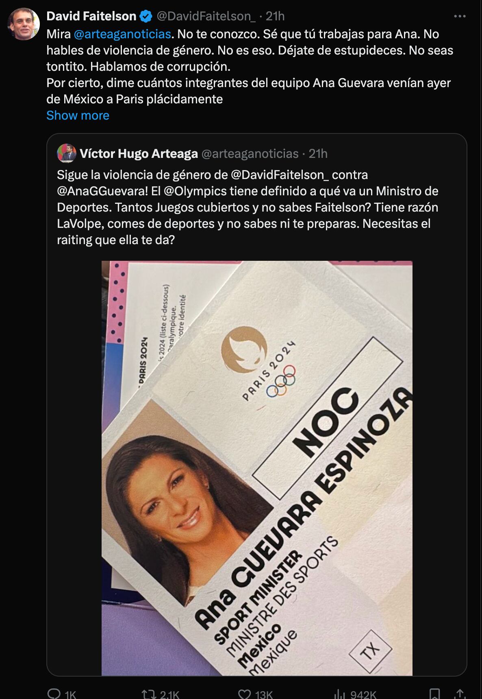Click the reply speech bubble icon
This screenshot has height=699, width=482.
tap(54, 694)
